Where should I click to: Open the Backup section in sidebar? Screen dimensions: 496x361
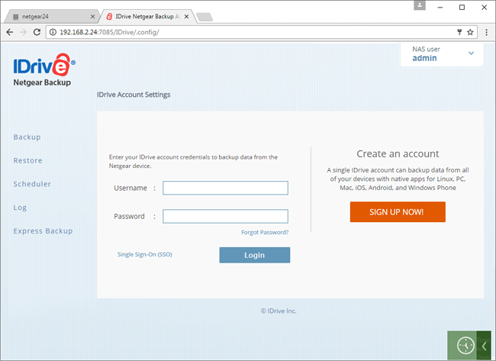27,137
